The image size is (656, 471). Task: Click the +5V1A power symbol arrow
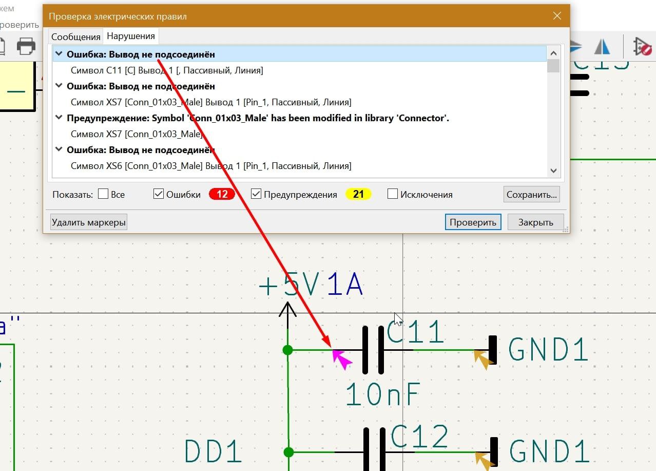coord(288,314)
